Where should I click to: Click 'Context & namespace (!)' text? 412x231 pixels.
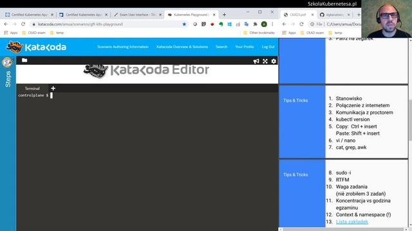click(x=363, y=214)
